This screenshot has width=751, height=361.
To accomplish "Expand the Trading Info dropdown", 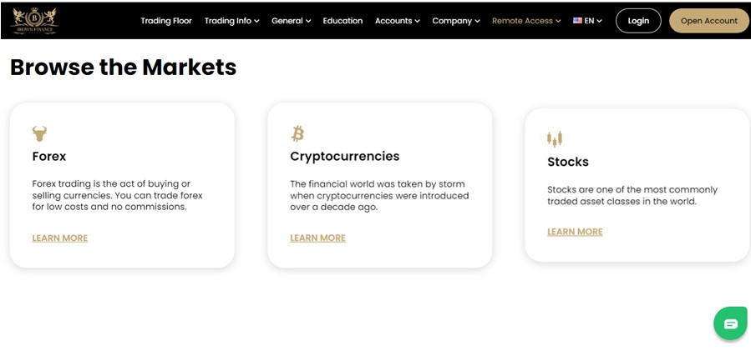I will 231,21.
